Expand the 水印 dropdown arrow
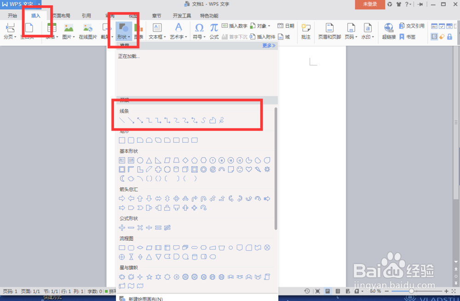This screenshot has width=460, height=301. [373, 37]
